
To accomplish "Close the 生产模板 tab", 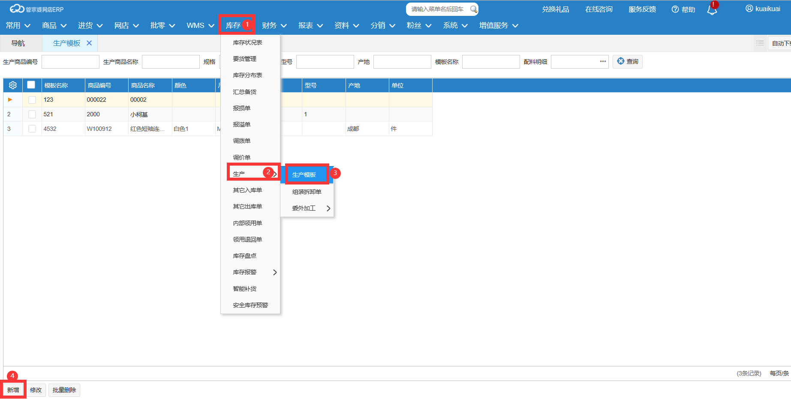I will pyautogui.click(x=89, y=43).
